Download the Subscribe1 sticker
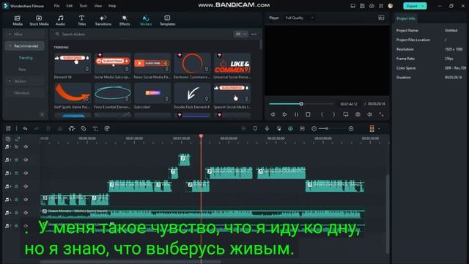 pyautogui.click(x=166, y=98)
